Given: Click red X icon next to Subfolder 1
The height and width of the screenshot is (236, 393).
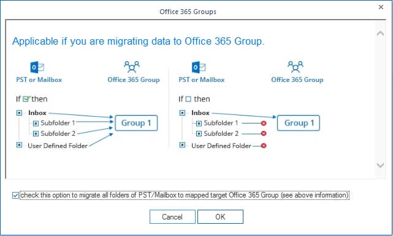Looking at the screenshot, I should pos(264,124).
